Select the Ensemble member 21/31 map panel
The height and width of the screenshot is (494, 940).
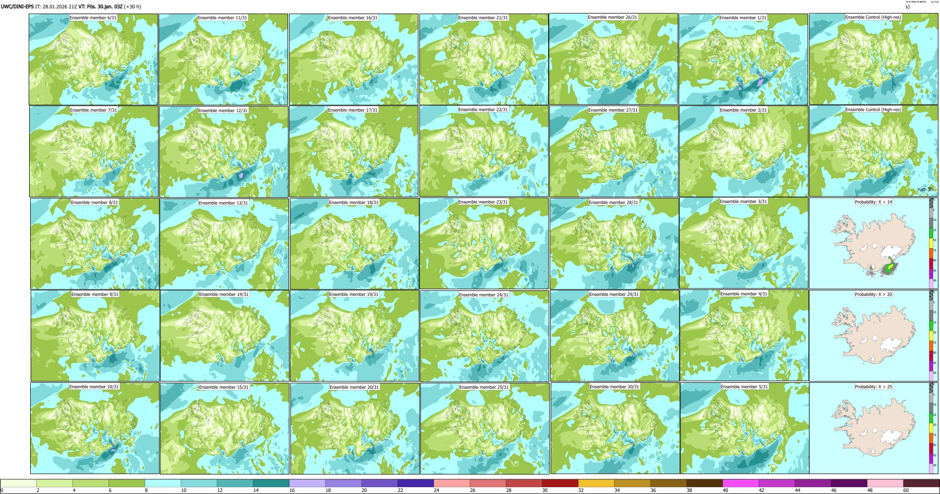tap(484, 59)
